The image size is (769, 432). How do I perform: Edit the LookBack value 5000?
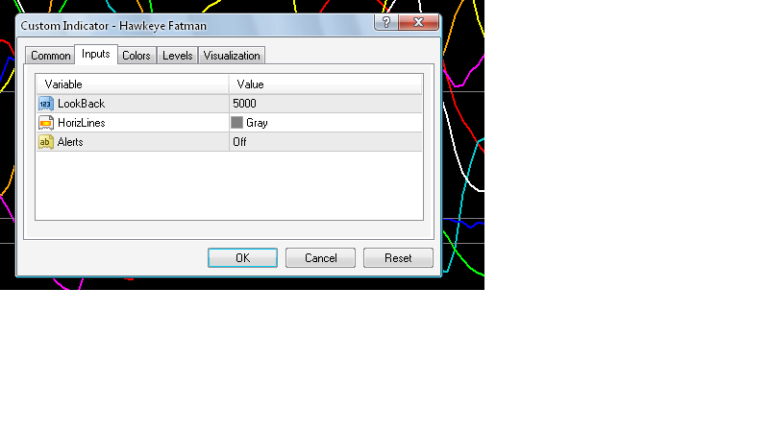(x=245, y=104)
